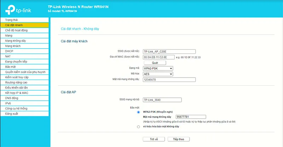Click the AP password field 95677781
283x147 pixels.
point(191,117)
